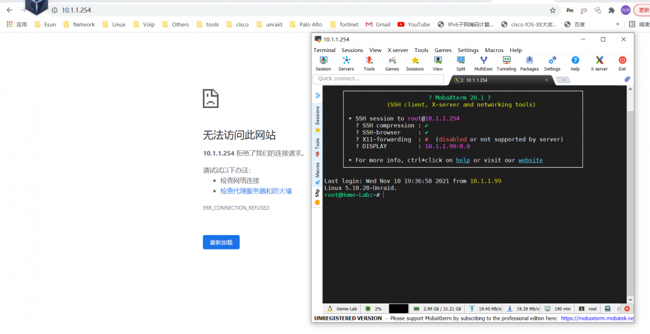Open the Tunneling toolbar icon
Viewport: 650px width, 334px height.
(x=506, y=64)
